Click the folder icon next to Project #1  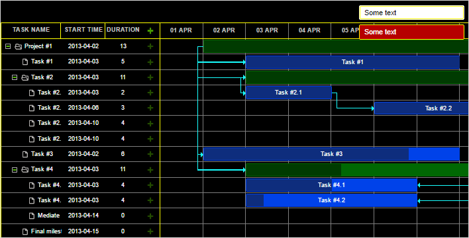19,46
